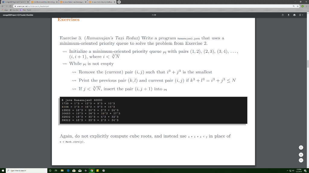The width and height of the screenshot is (309, 173).
Task: Open Chrome's three-dot menu
Action: pyautogui.click(x=307, y=6)
